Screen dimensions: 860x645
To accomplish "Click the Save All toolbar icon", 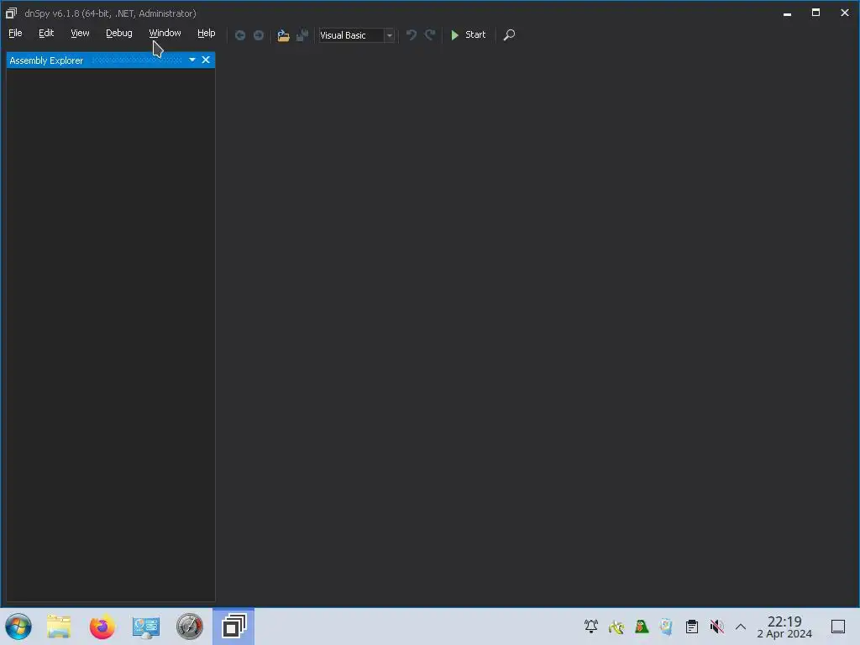I will pos(302,35).
